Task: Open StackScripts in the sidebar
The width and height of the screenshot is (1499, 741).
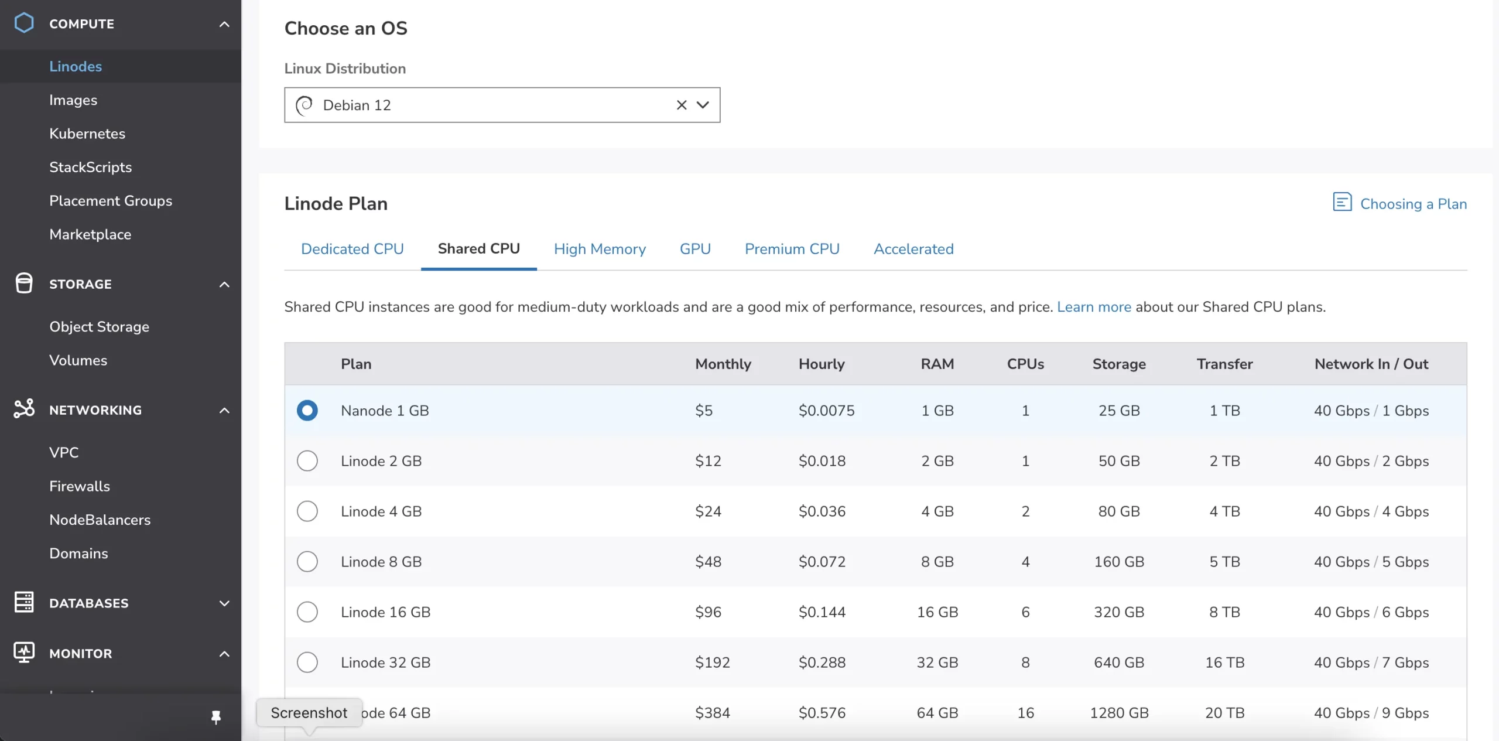Action: tap(91, 167)
